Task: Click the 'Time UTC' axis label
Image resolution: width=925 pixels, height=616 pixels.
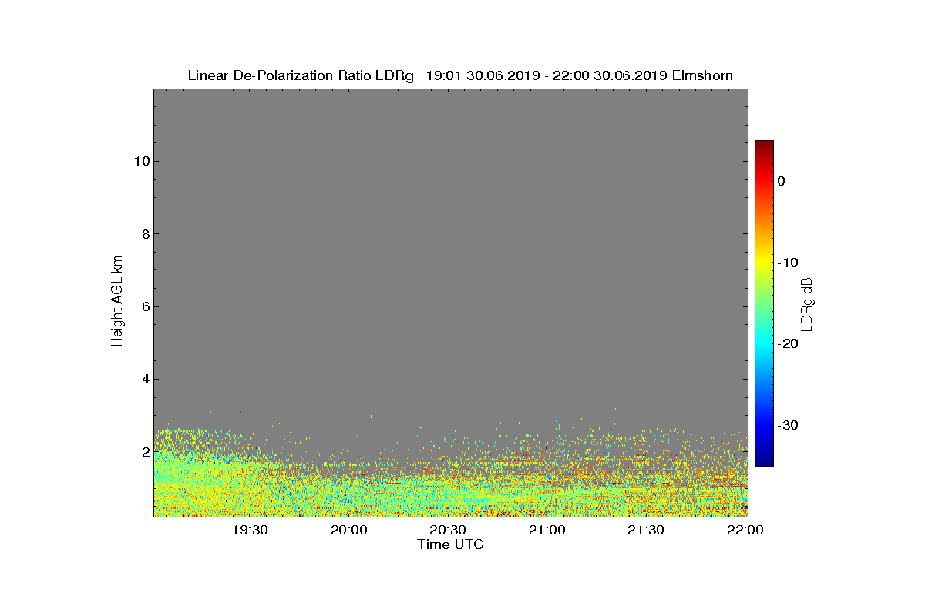Action: (x=451, y=544)
